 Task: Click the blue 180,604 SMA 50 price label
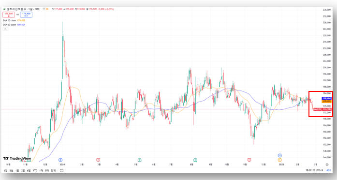tap(327, 99)
